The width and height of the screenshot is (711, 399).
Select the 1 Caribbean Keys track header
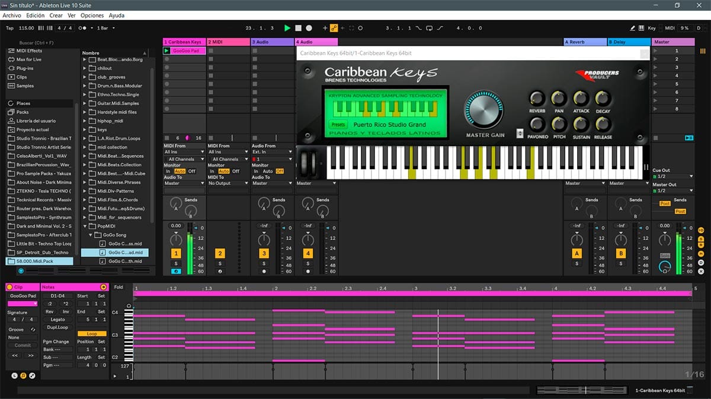point(184,42)
